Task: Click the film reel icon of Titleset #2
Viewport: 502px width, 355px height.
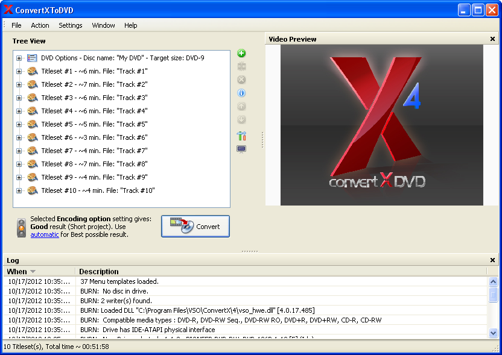Action: 33,84
